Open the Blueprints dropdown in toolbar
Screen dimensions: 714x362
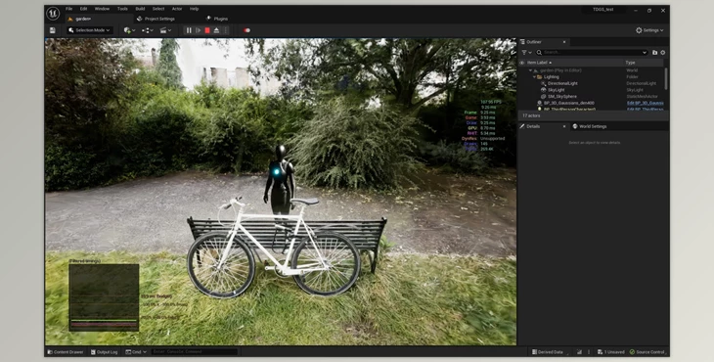147,30
